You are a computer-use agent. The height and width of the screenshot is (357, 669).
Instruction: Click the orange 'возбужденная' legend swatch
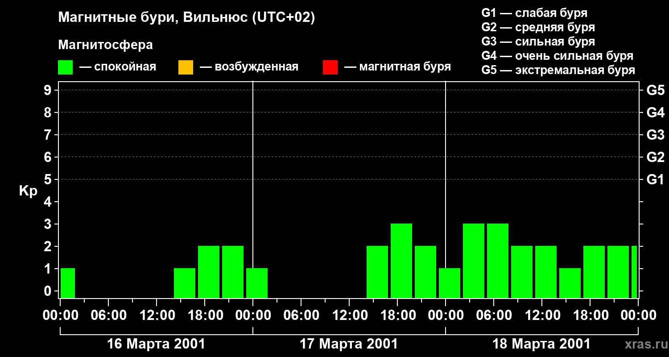tap(186, 67)
